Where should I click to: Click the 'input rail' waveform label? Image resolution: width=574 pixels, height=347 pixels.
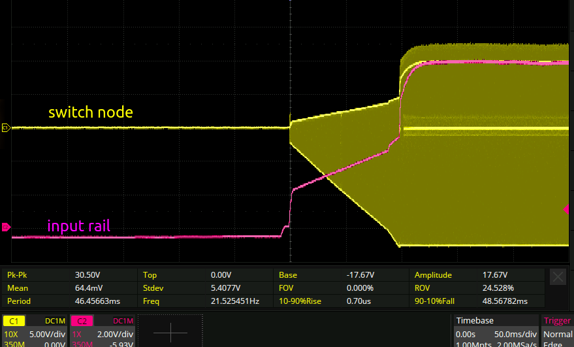pyautogui.click(x=78, y=226)
